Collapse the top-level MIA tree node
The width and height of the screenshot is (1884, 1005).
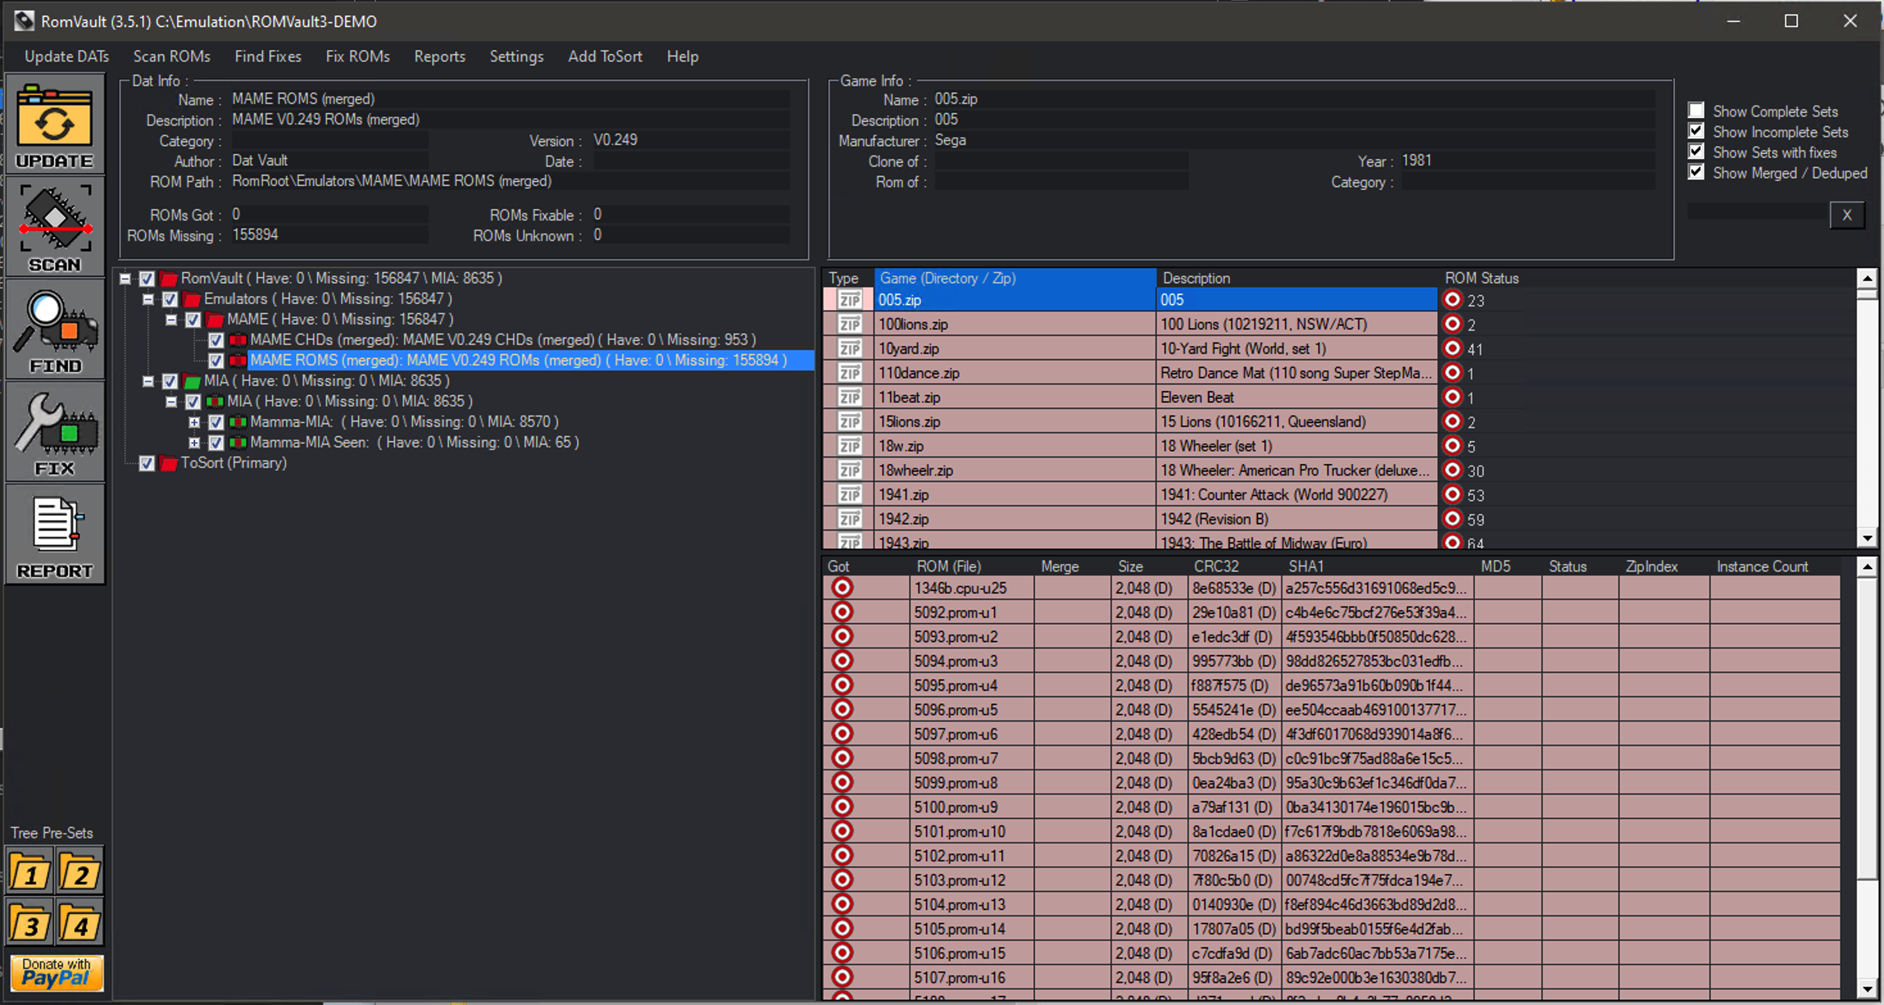147,381
